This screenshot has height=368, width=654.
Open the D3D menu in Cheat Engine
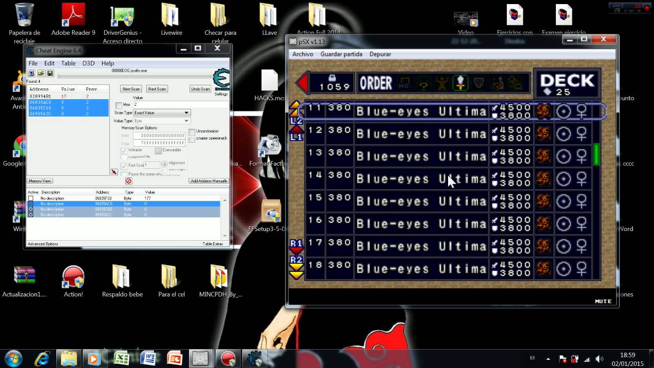pyautogui.click(x=88, y=63)
